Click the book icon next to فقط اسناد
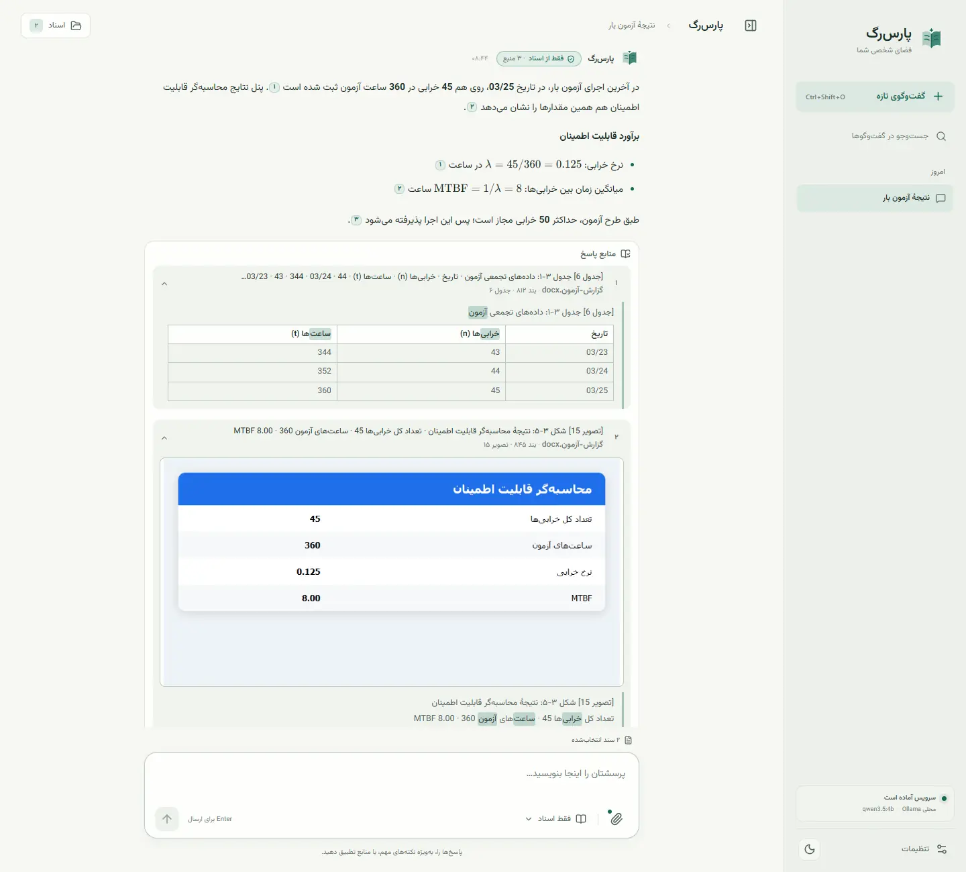 pyautogui.click(x=581, y=818)
